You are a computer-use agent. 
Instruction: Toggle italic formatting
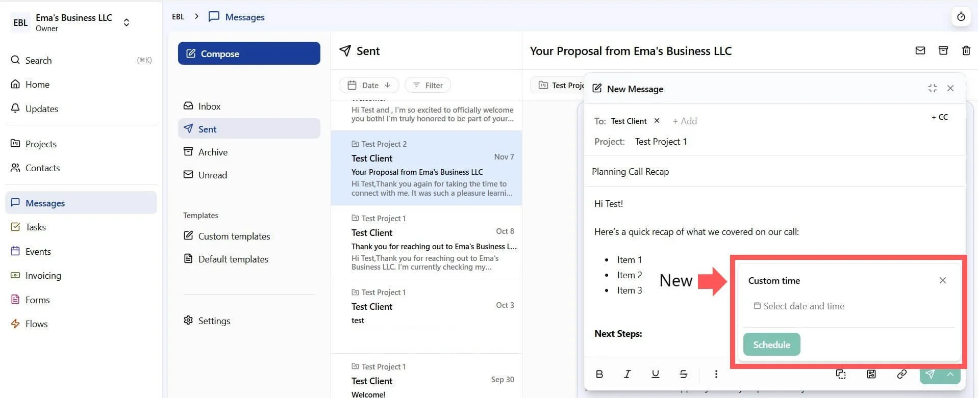click(x=627, y=374)
